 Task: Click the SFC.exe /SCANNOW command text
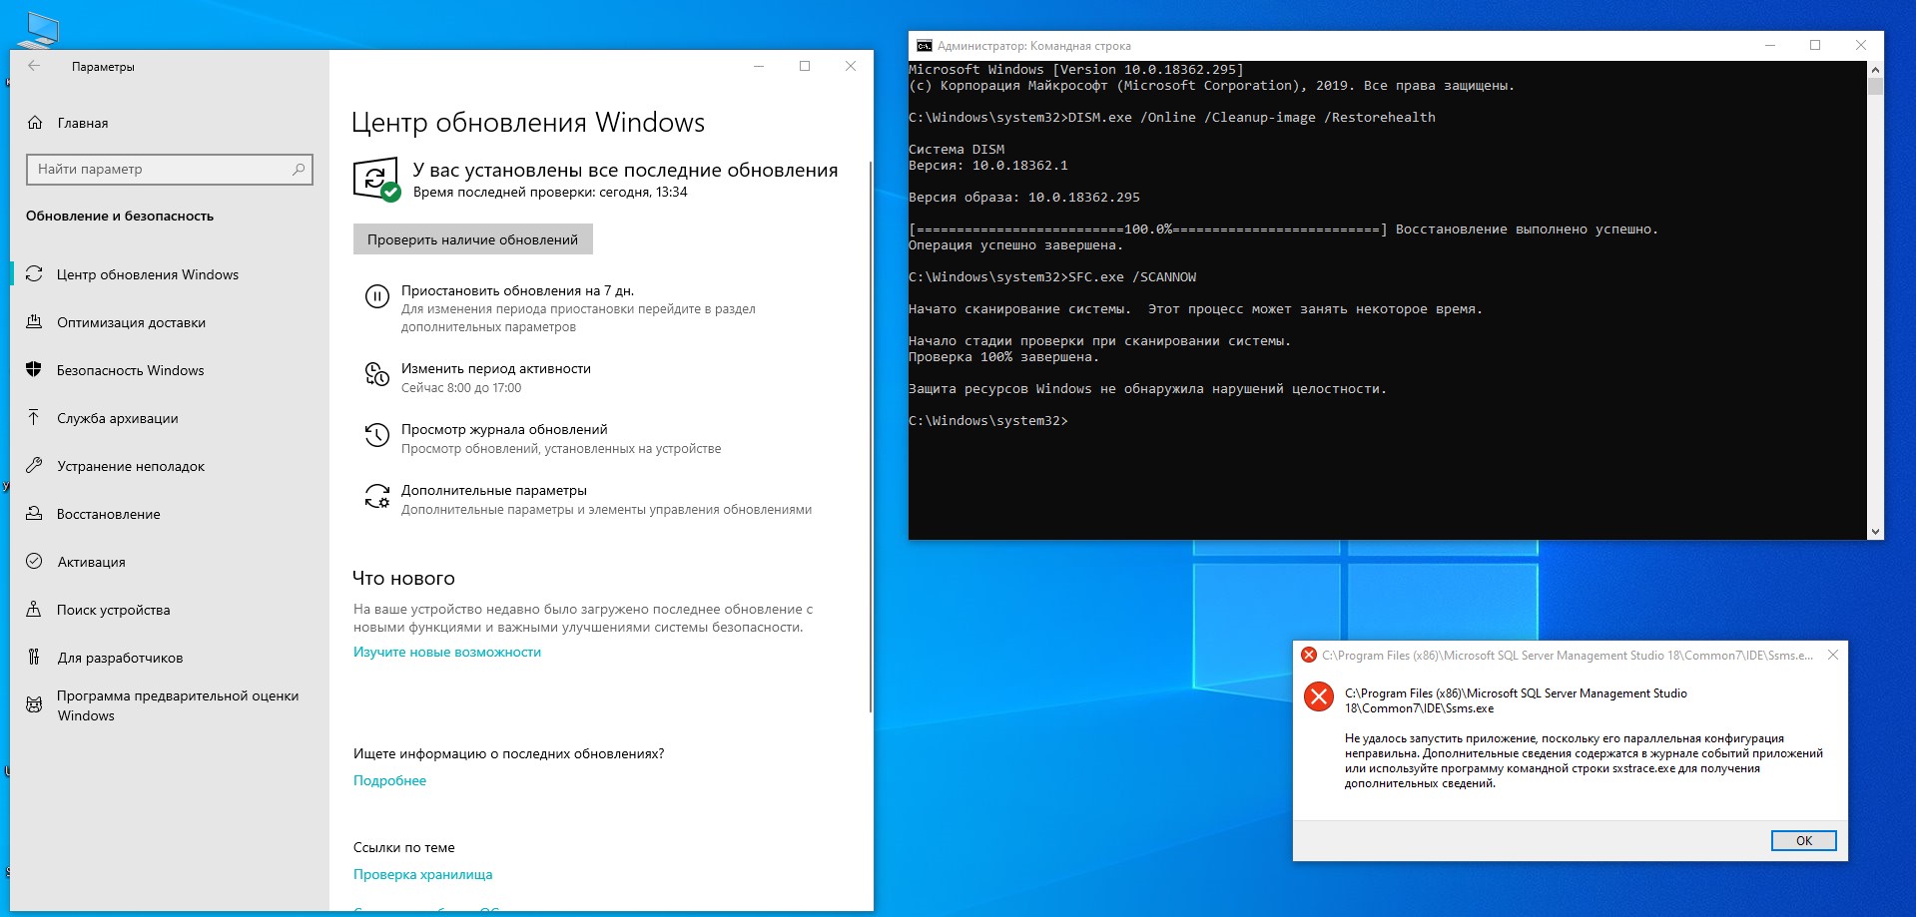click(1132, 277)
